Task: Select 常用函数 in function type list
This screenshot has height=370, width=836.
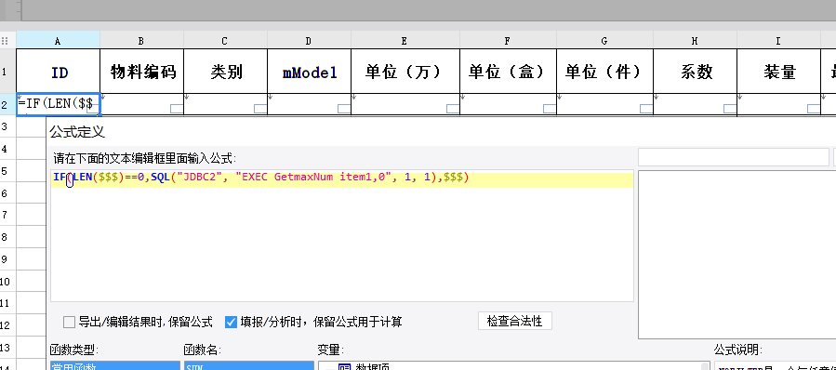Action: click(x=115, y=366)
